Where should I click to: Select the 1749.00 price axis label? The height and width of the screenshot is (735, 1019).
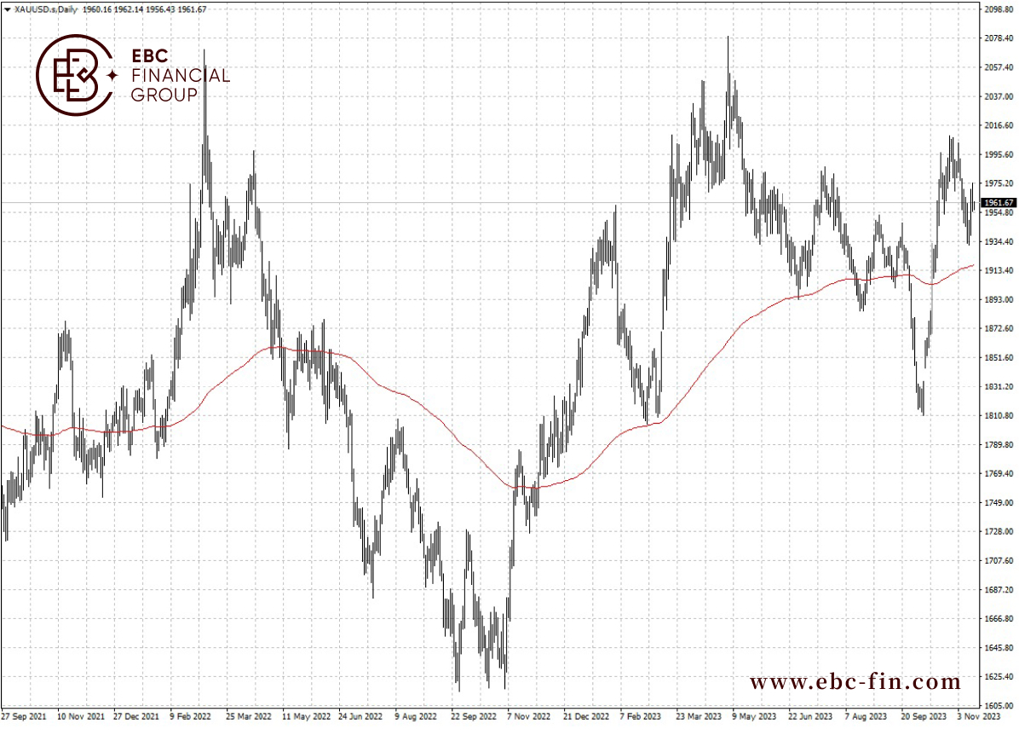(x=999, y=503)
